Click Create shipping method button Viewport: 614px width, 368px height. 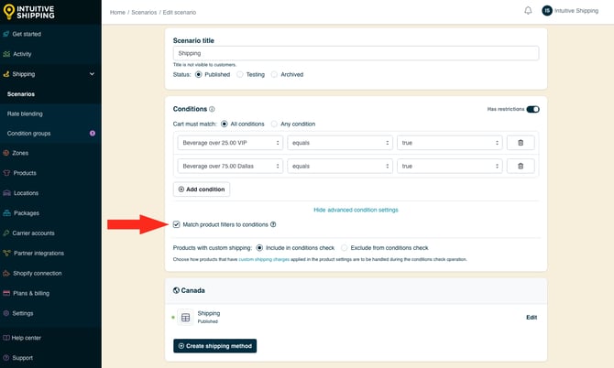[x=215, y=346]
